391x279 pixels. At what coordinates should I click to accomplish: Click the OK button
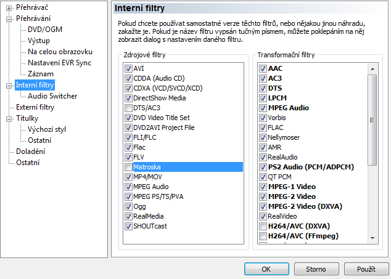pyautogui.click(x=266, y=269)
